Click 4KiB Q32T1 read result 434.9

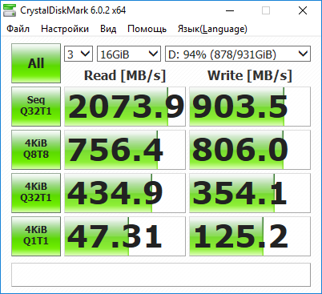pyautogui.click(x=125, y=193)
